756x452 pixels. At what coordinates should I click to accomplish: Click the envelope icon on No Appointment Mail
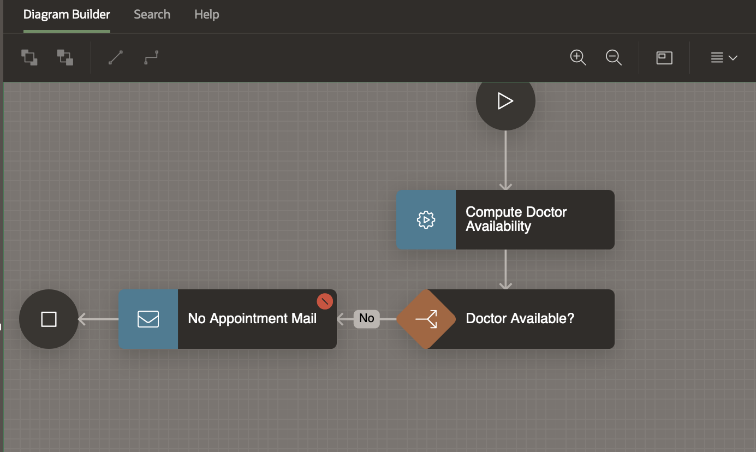tap(148, 319)
